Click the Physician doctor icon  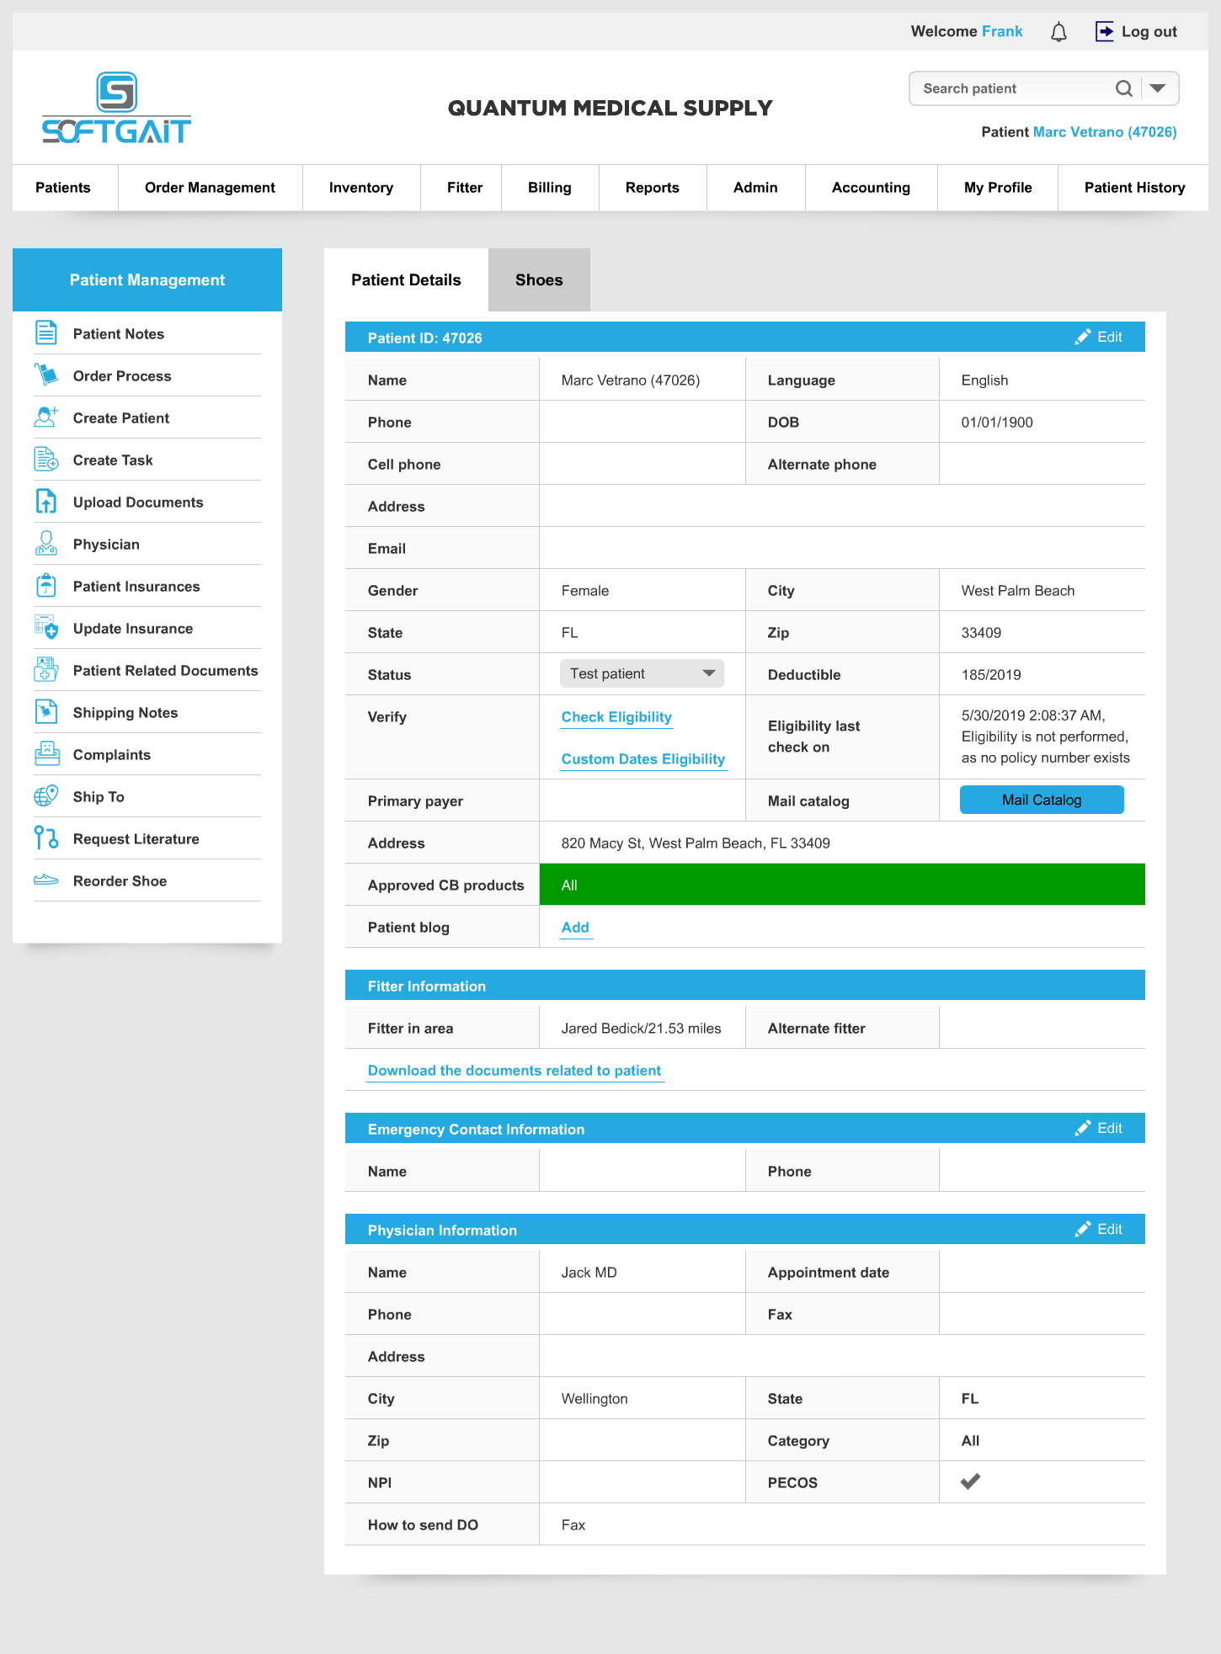[46, 543]
